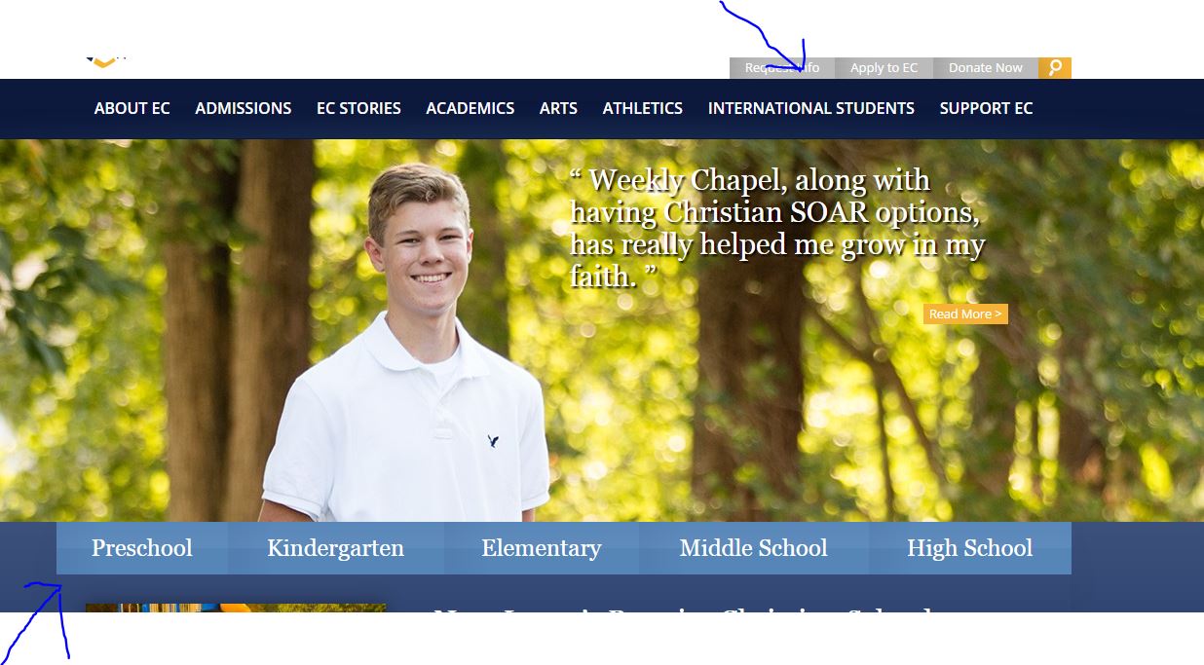The height and width of the screenshot is (665, 1204).
Task: Click the Donate Now button
Action: (x=986, y=68)
